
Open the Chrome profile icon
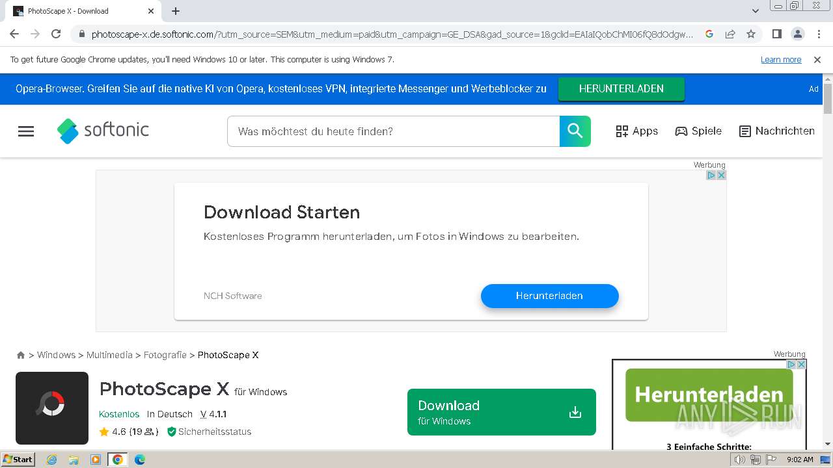click(x=797, y=34)
